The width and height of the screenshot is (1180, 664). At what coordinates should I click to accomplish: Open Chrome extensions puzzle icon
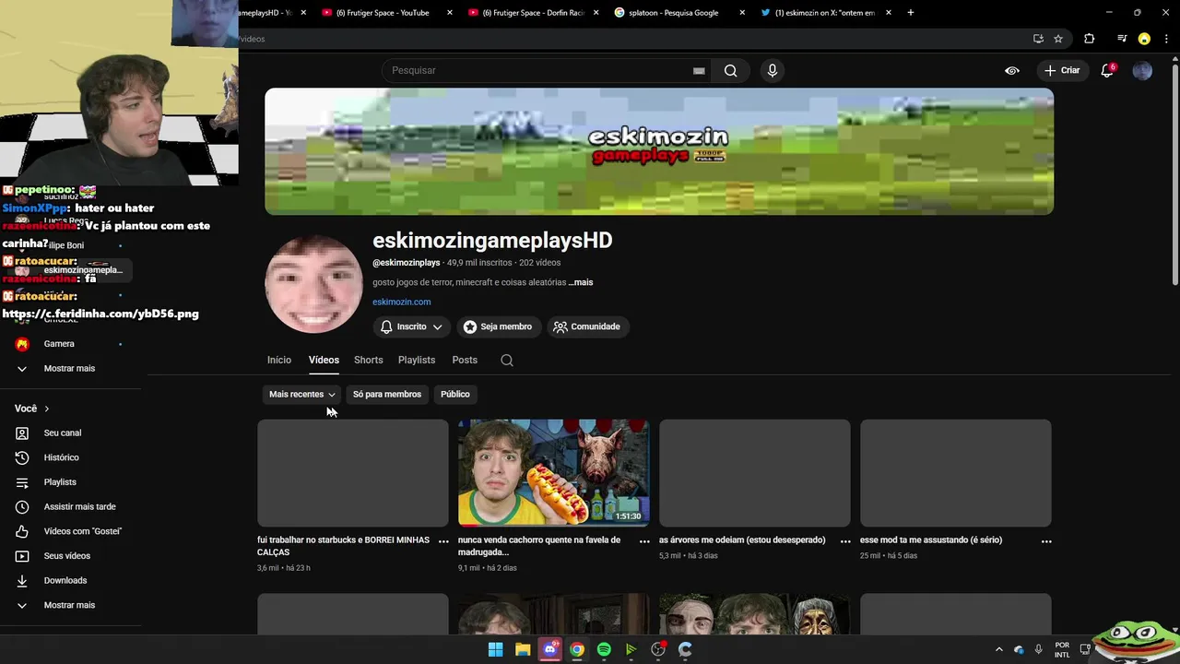(x=1090, y=39)
